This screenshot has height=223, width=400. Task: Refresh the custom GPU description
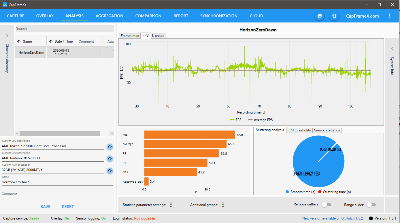pos(110,159)
